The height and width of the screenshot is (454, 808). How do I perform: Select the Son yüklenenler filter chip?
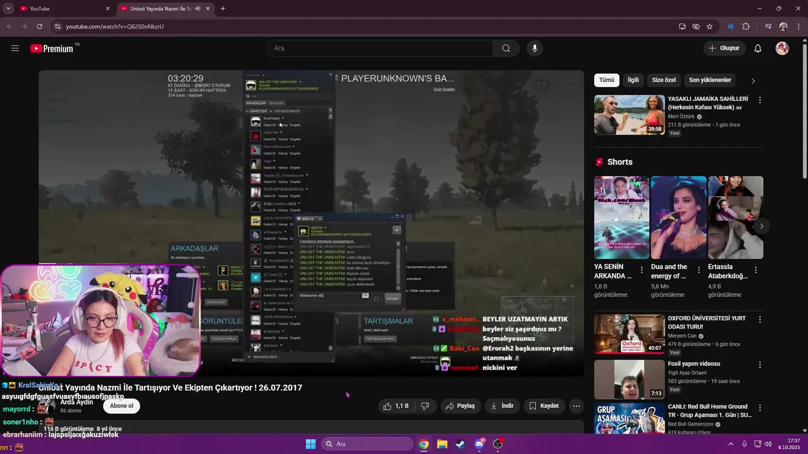click(x=710, y=80)
